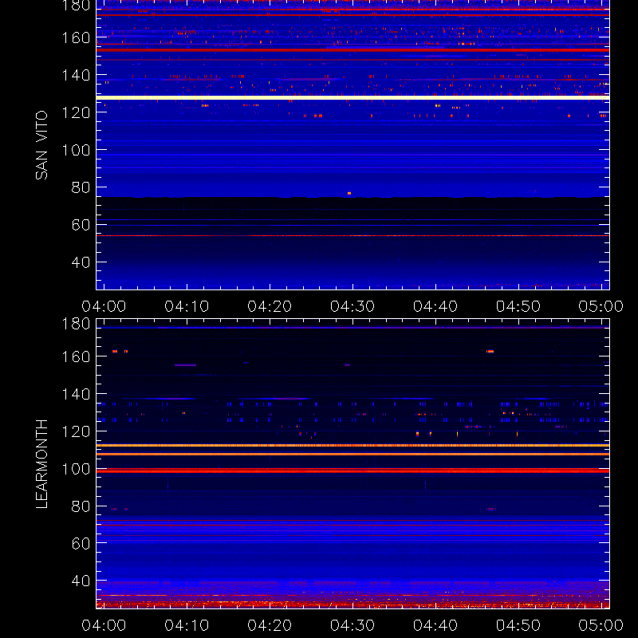This screenshot has height=638, width=638.
Task: Click 80 frequency label on San Vito axis
Action: pyautogui.click(x=81, y=187)
